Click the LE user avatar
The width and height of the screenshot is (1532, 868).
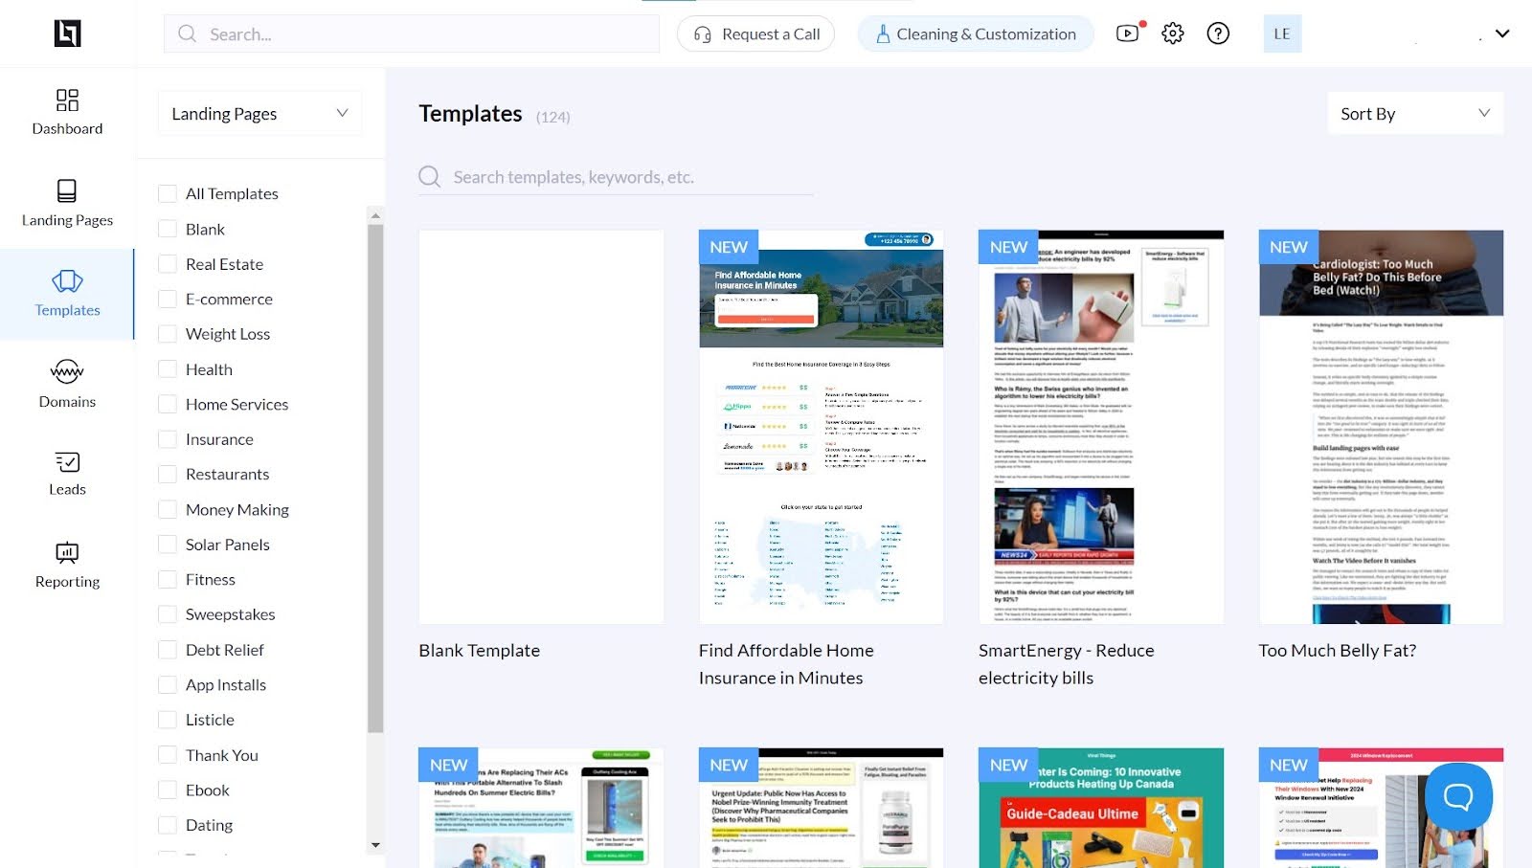coord(1282,33)
